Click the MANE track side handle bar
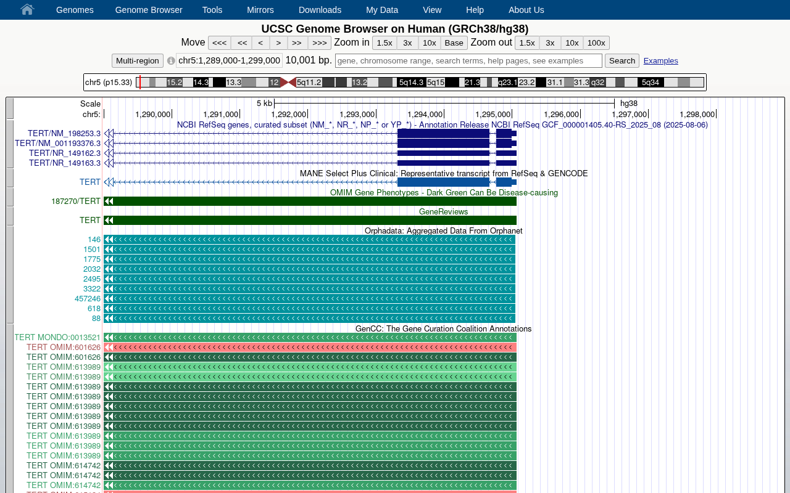This screenshot has height=493, width=790. point(10,178)
